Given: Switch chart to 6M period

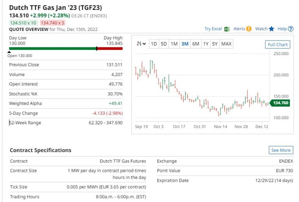Looking at the screenshot, I should pos(195,44).
